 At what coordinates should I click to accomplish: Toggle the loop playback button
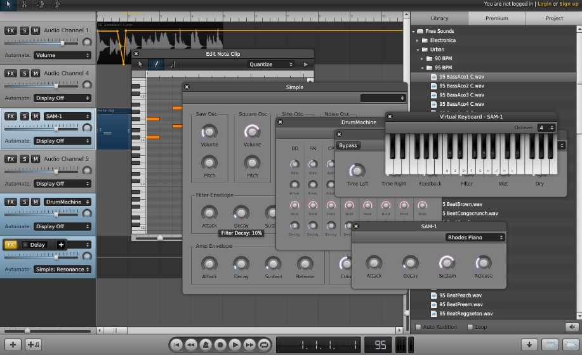point(264,345)
